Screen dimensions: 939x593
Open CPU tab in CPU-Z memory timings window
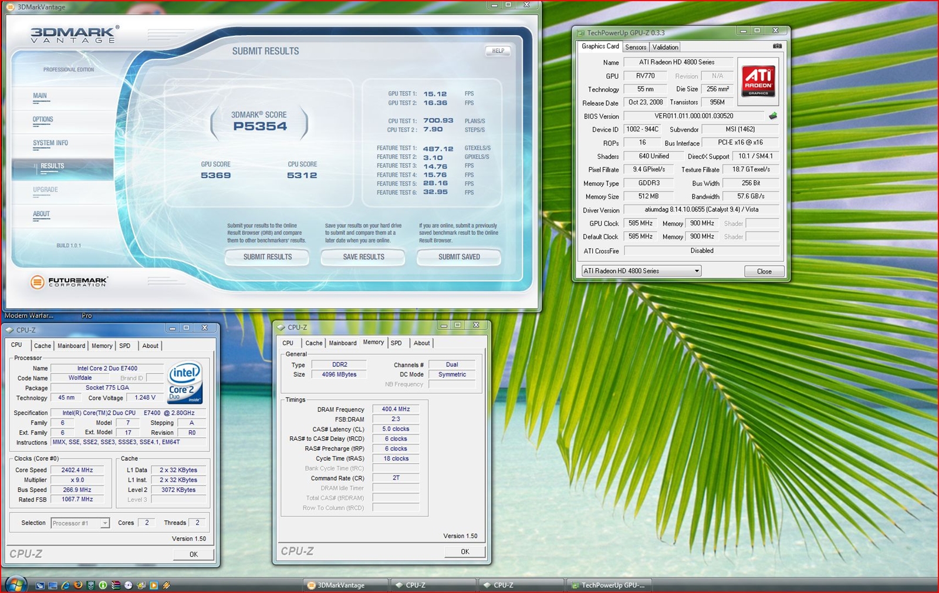click(288, 343)
